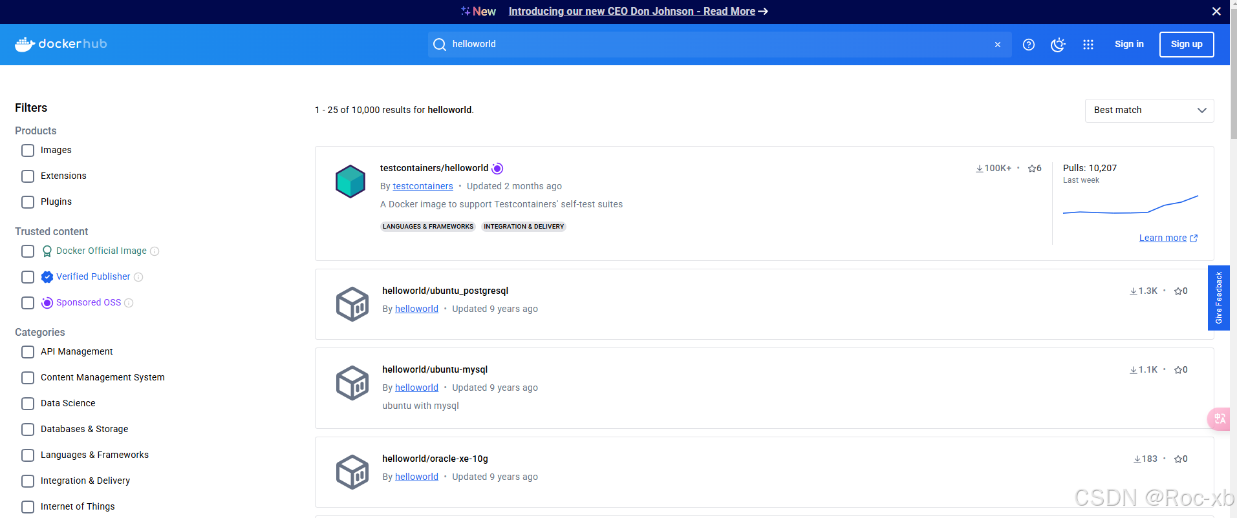The height and width of the screenshot is (518, 1237).
Task: Check the Databases & Storage category
Action: (x=28, y=430)
